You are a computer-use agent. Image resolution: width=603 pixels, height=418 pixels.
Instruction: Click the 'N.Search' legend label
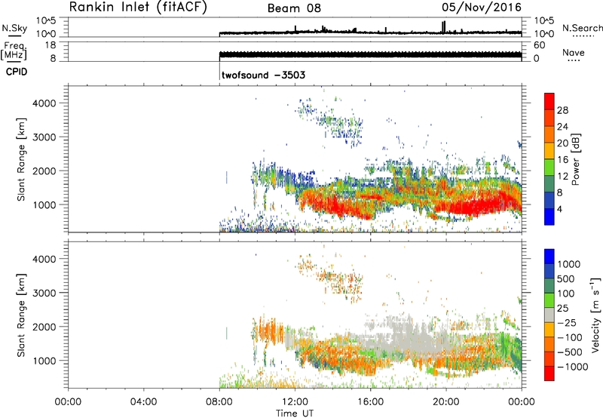tap(582, 28)
